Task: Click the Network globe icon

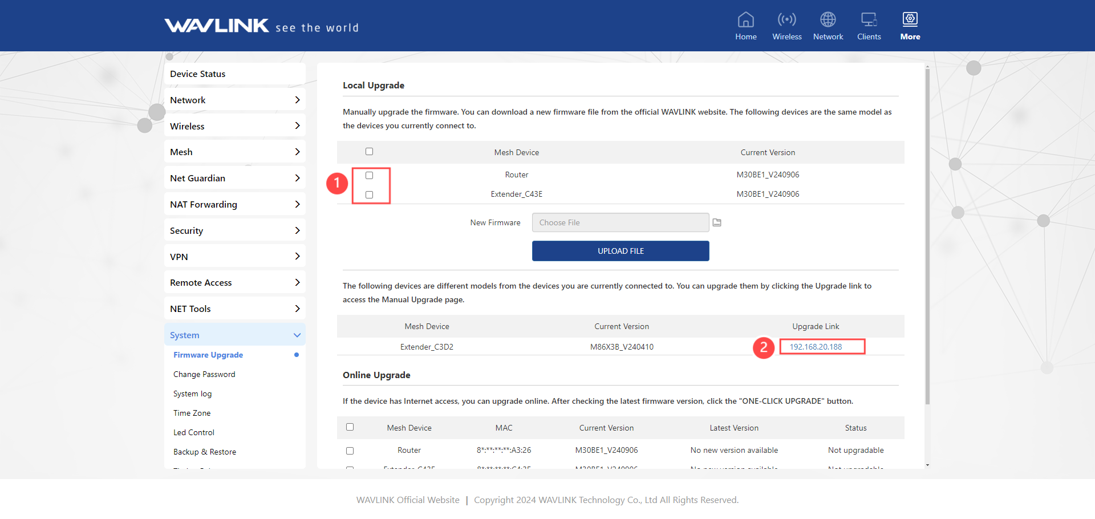Action: (828, 20)
